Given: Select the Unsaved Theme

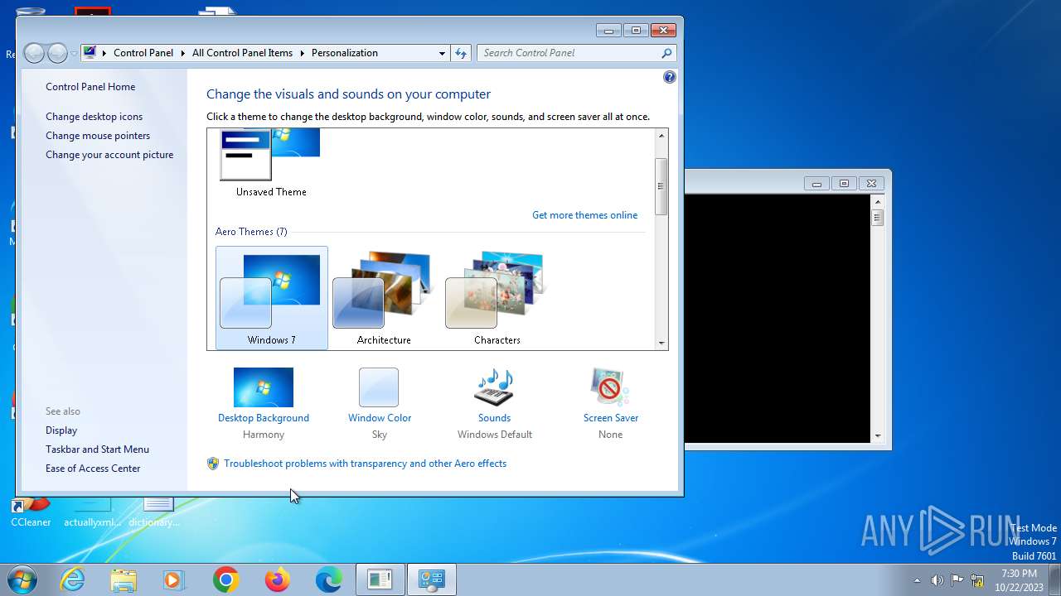Looking at the screenshot, I should pyautogui.click(x=271, y=163).
